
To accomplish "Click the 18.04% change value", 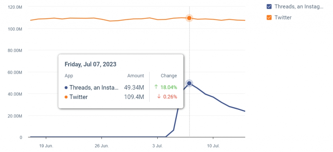I will coord(169,87).
